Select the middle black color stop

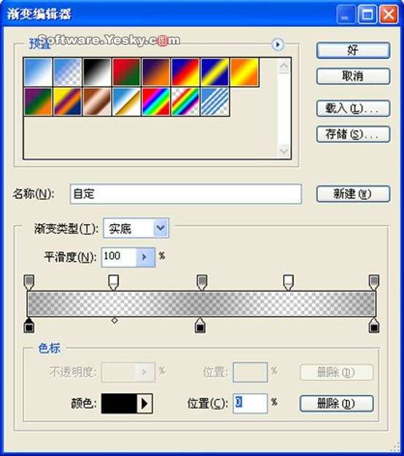click(x=200, y=325)
